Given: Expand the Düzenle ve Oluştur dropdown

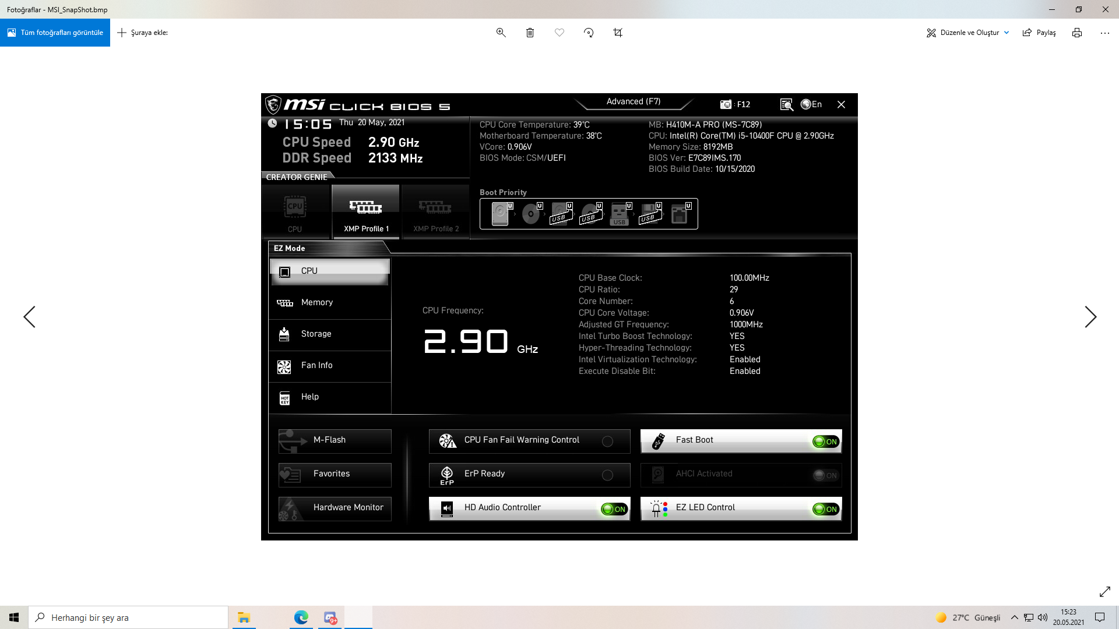Looking at the screenshot, I should (x=968, y=33).
